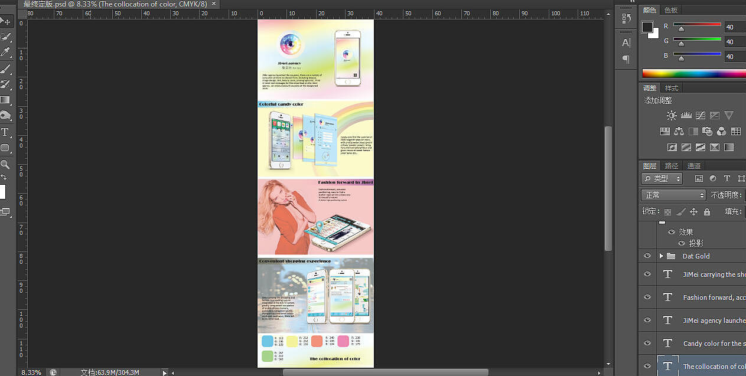Screen dimensions: 746x376
Task: Add a Black & White adjustment
Action: [693, 132]
